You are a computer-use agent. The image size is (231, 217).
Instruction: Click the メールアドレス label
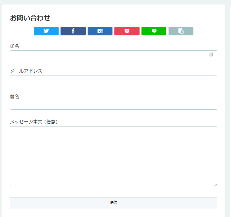(x=26, y=71)
